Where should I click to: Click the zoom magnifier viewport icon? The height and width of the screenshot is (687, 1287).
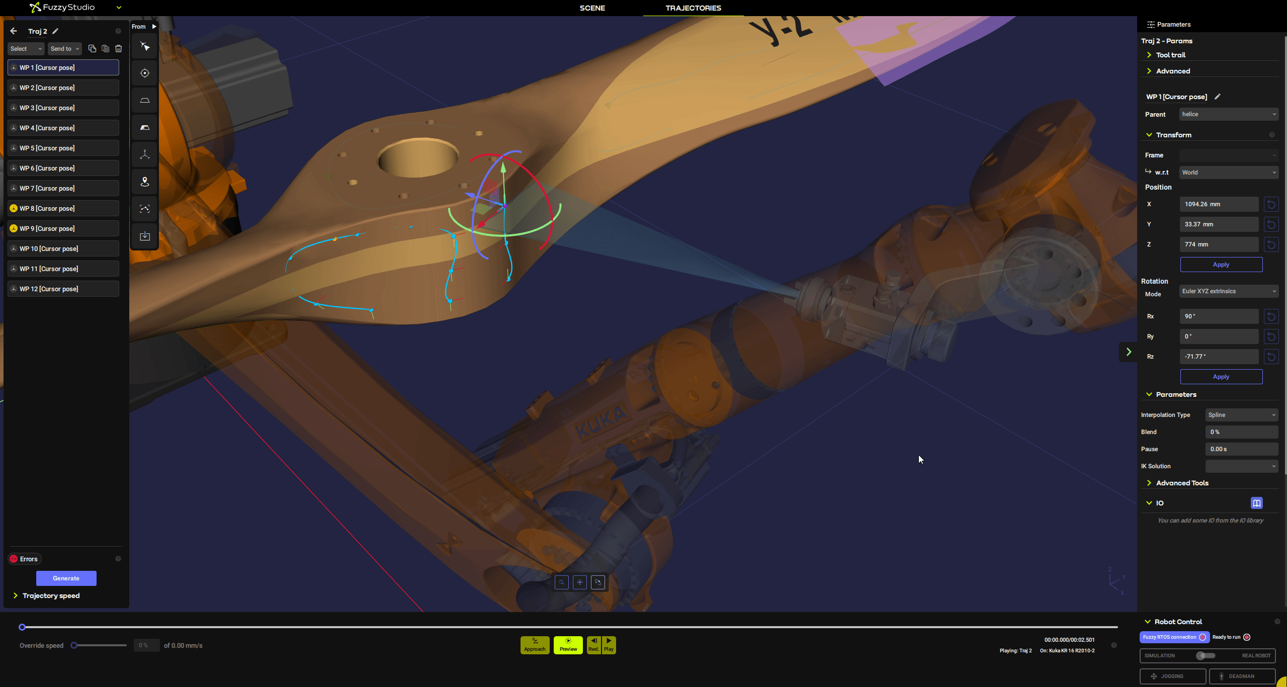click(562, 582)
